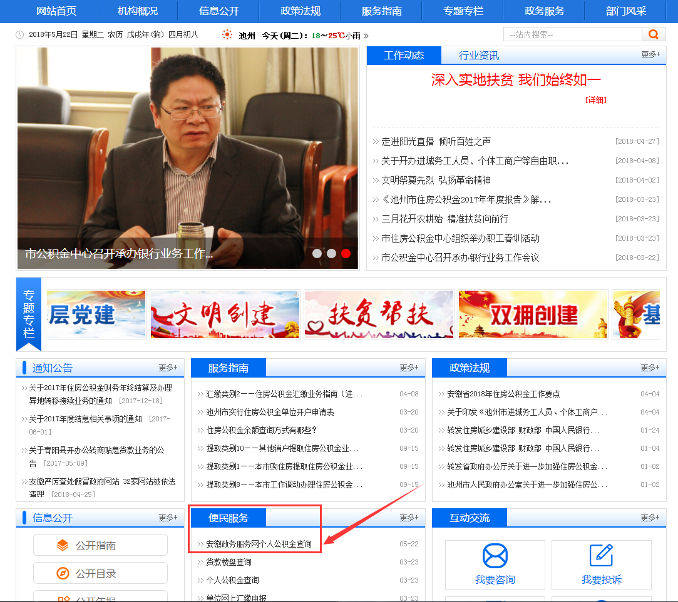
Task: Click the weather forecast double-arrow icon
Action: pos(366,36)
